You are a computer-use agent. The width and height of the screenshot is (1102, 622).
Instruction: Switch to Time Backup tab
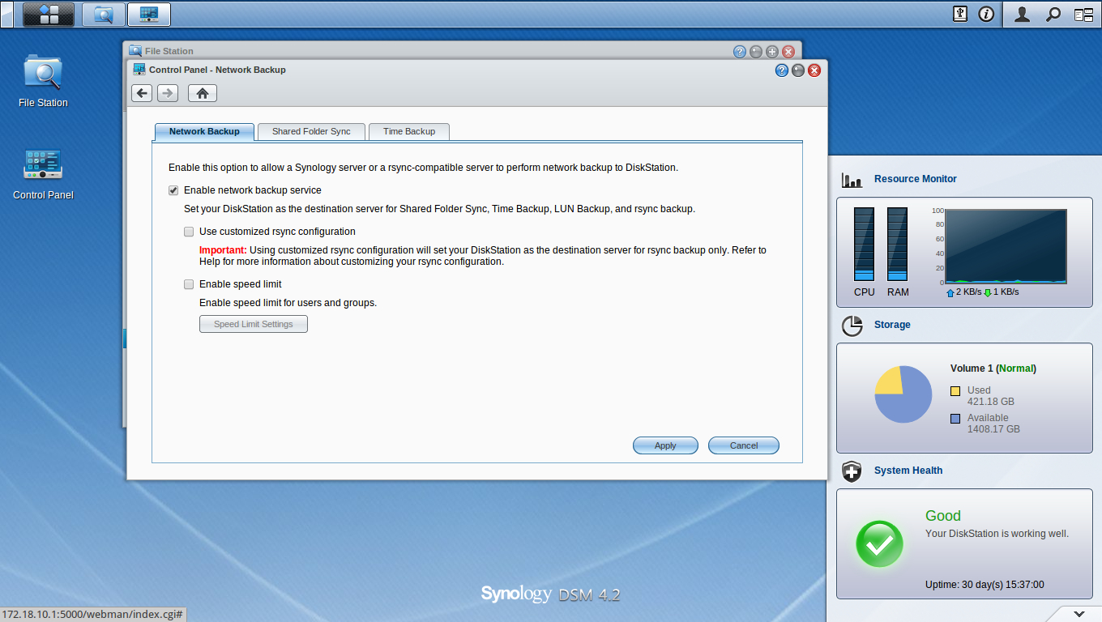coord(409,131)
